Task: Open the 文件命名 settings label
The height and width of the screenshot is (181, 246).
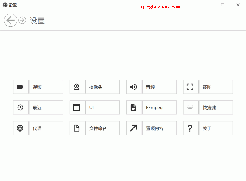Action: [98, 128]
